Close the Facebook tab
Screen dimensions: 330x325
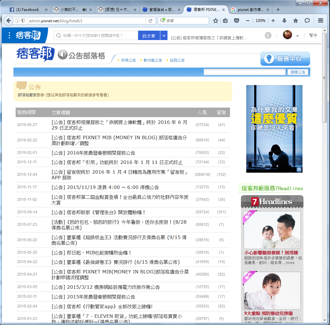[46, 10]
